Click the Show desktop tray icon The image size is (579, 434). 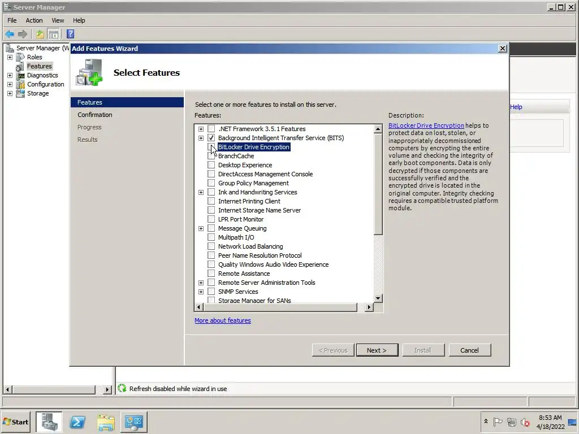tap(573, 422)
